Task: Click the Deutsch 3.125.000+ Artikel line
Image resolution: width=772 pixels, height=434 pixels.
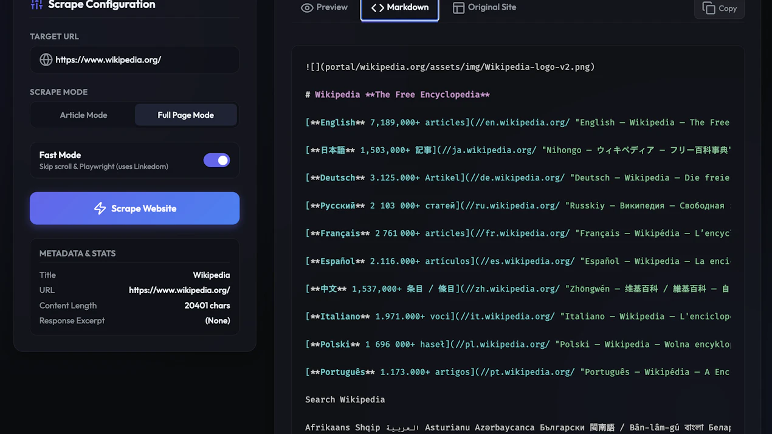Action: point(517,177)
